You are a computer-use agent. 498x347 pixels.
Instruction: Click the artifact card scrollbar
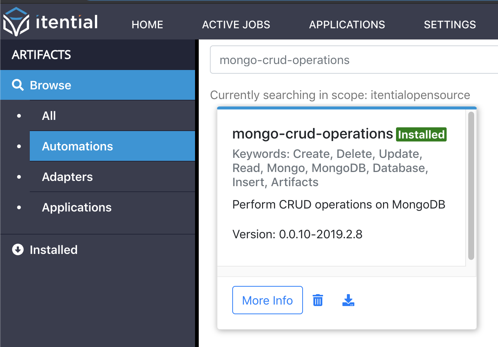(x=471, y=186)
